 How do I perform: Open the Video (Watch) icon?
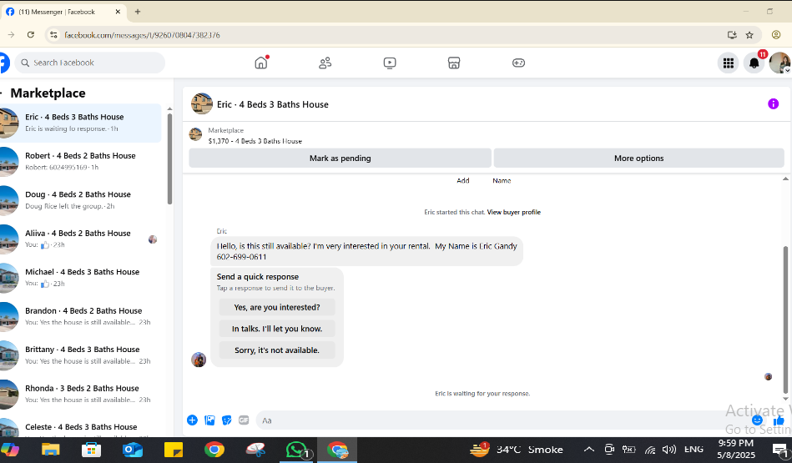click(x=390, y=63)
